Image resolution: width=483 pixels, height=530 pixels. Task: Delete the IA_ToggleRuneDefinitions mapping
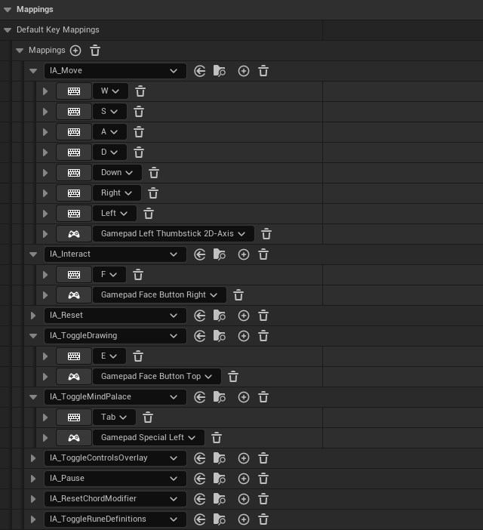pyautogui.click(x=263, y=519)
